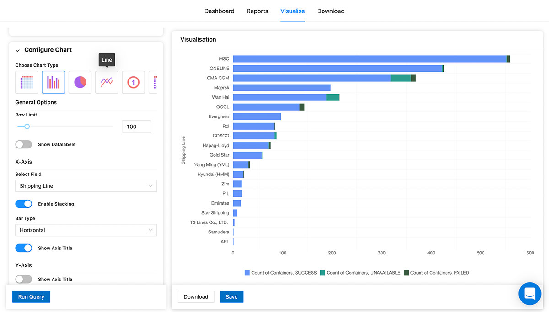The height and width of the screenshot is (312, 549).
Task: Select the Line chart type icon
Action: [107, 82]
